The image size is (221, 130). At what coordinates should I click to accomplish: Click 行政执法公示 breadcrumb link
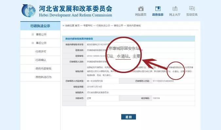pos(103,26)
